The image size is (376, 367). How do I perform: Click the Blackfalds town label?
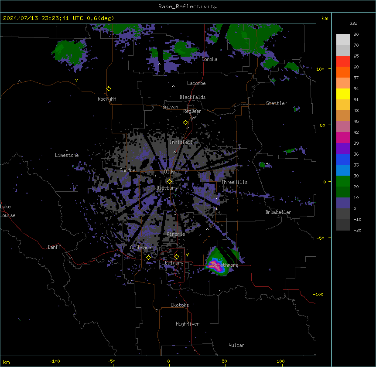pos(192,97)
